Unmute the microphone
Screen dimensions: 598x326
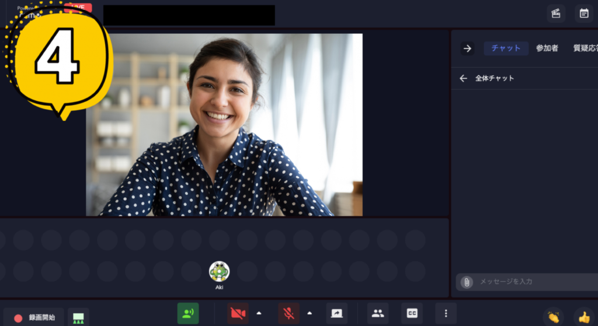[288, 313]
